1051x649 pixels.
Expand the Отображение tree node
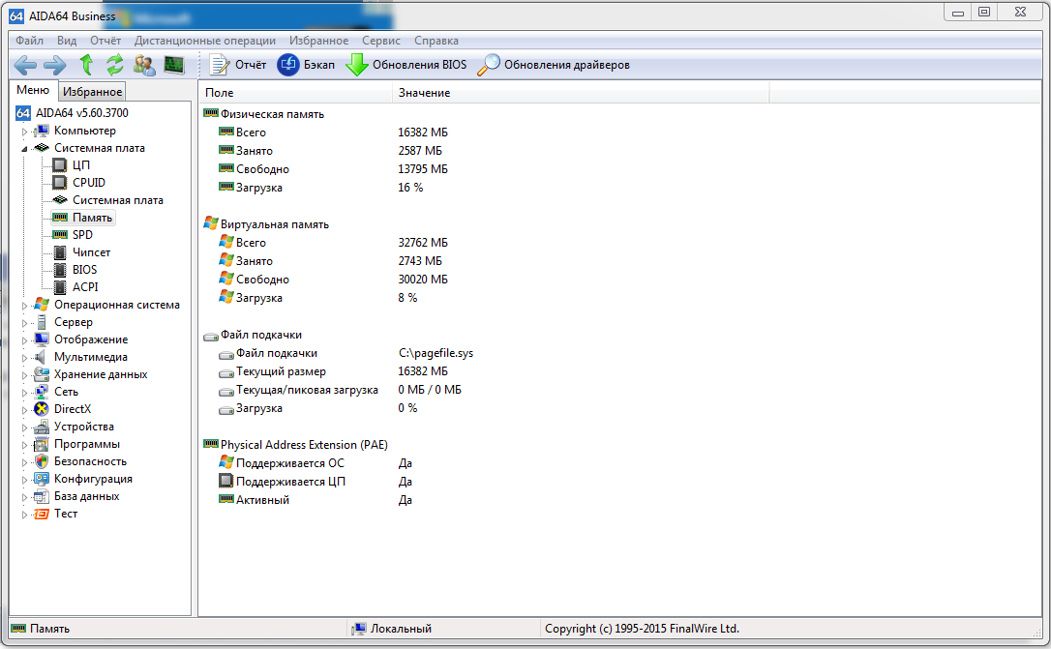tap(25, 340)
